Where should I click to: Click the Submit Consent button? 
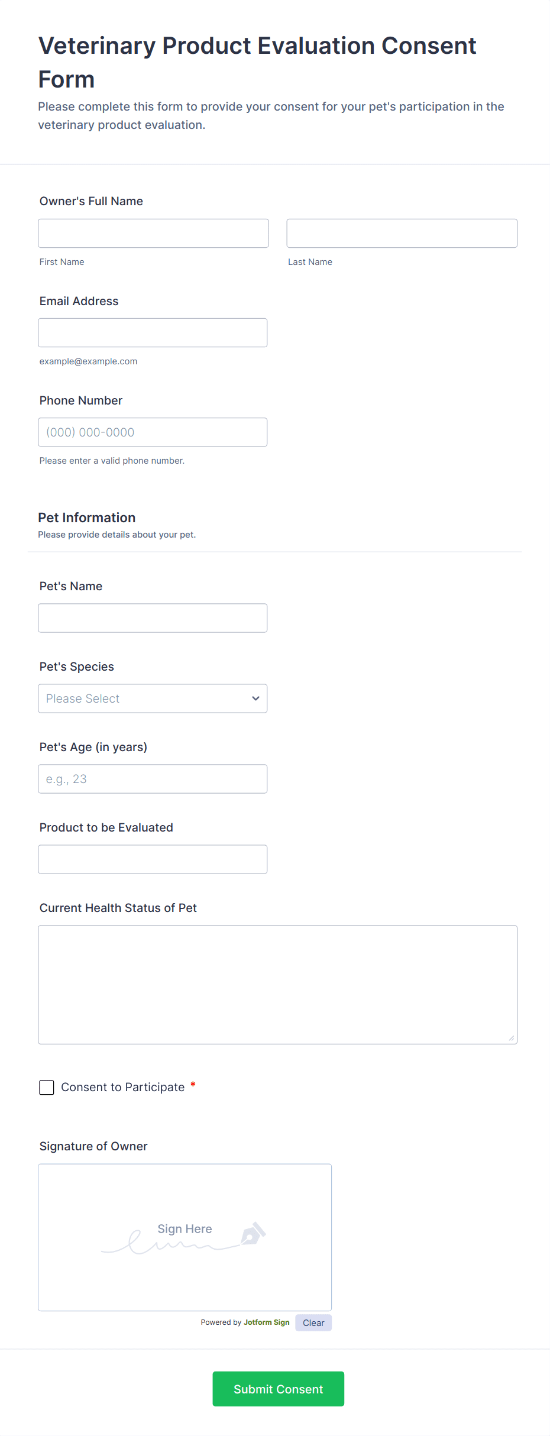point(278,1389)
